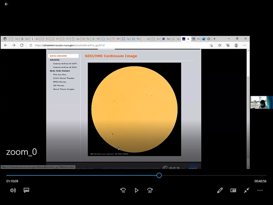Image resolution: width=273 pixels, height=205 pixels.
Task: Open the subtitles and captions menu
Action: [26, 190]
